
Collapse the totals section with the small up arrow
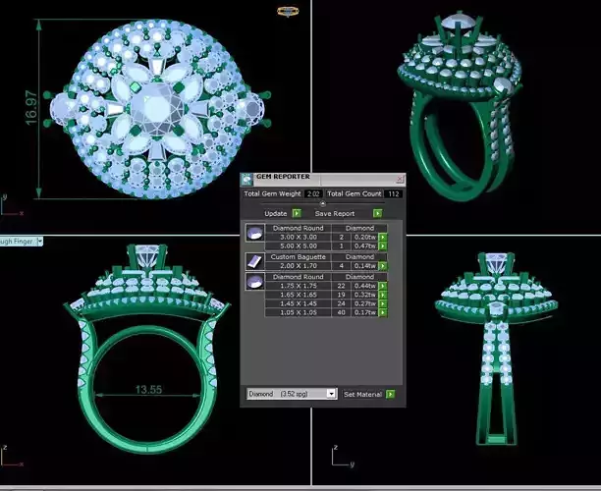323,203
